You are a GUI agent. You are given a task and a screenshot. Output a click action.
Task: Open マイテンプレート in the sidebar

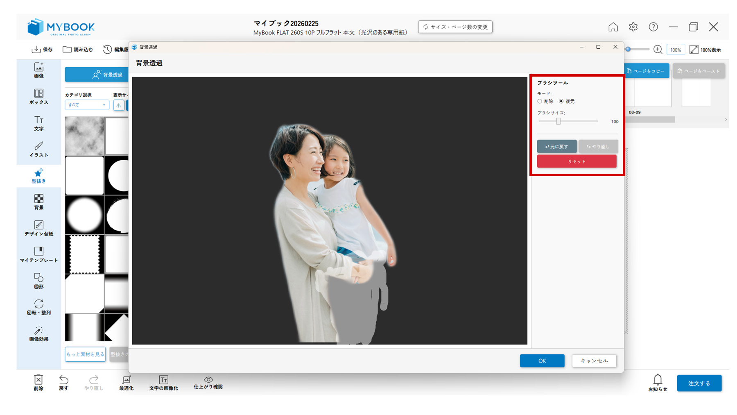point(39,254)
